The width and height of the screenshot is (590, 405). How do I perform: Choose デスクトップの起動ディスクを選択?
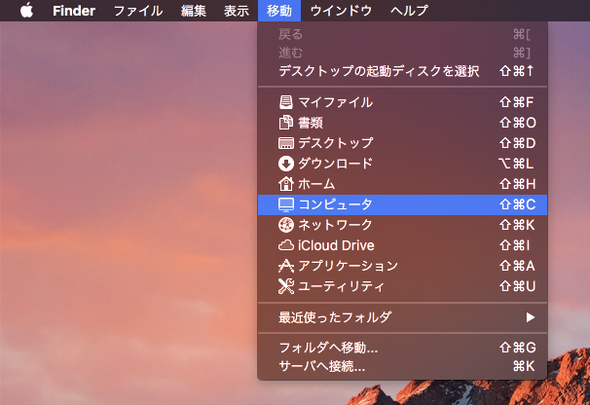point(402,71)
